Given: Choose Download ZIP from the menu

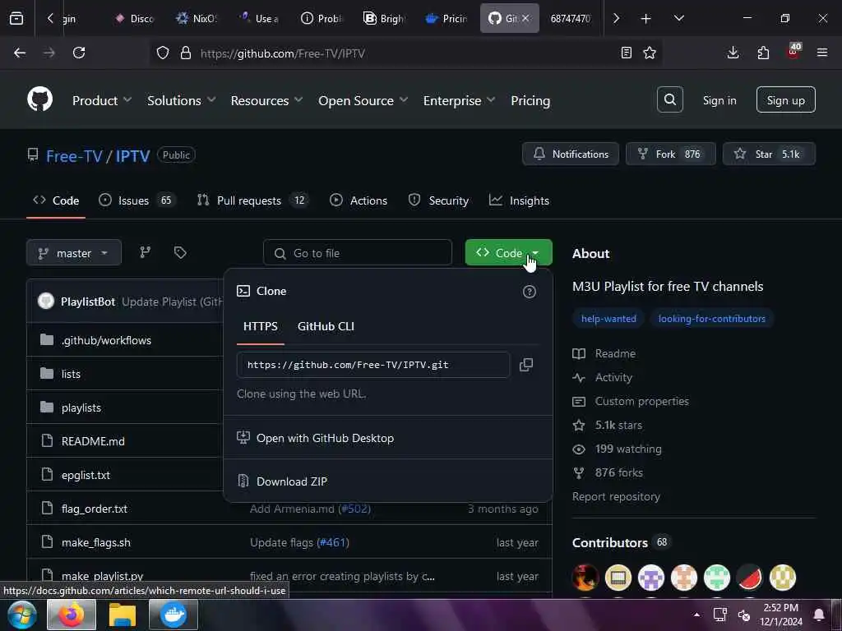Looking at the screenshot, I should [x=388, y=481].
